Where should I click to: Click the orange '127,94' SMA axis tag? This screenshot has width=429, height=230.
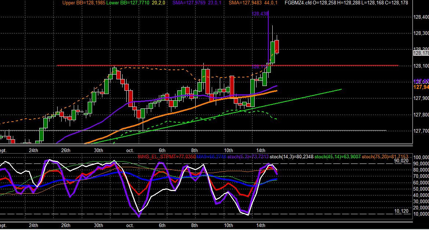pyautogui.click(x=421, y=87)
